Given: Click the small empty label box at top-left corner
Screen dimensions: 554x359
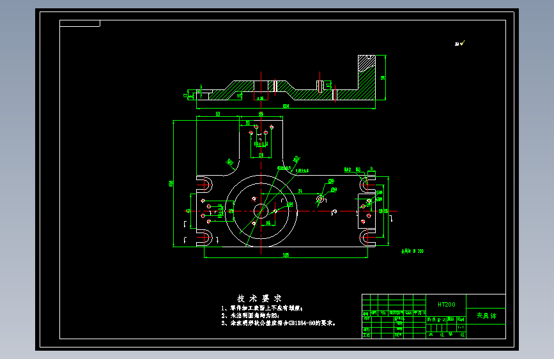Looking at the screenshot, I should coord(80,24).
